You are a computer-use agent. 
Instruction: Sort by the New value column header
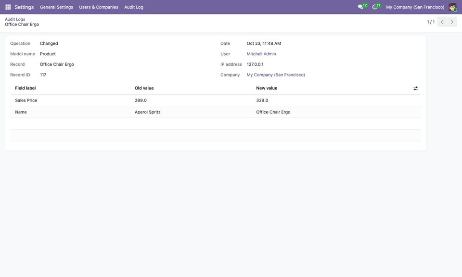pyautogui.click(x=267, y=88)
